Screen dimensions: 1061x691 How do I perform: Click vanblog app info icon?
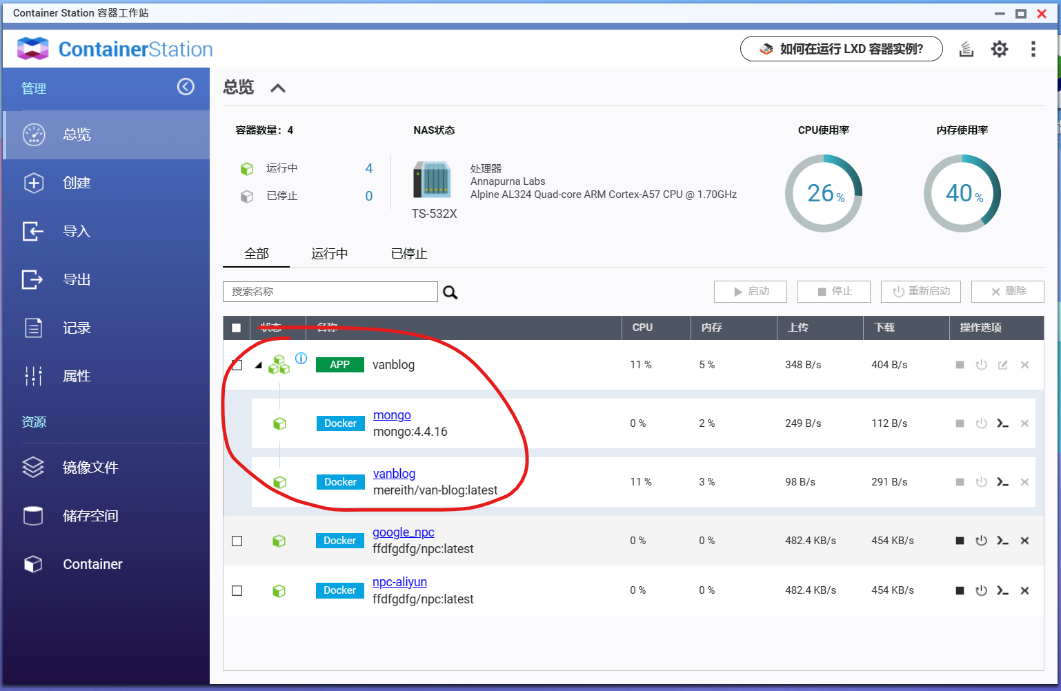click(x=301, y=358)
